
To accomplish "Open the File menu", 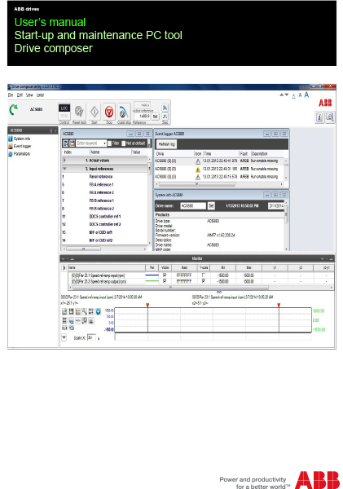I will pyautogui.click(x=11, y=95).
